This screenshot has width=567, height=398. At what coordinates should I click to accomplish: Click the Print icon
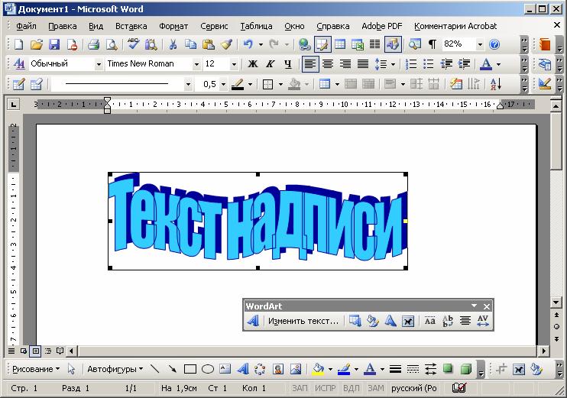(x=93, y=44)
